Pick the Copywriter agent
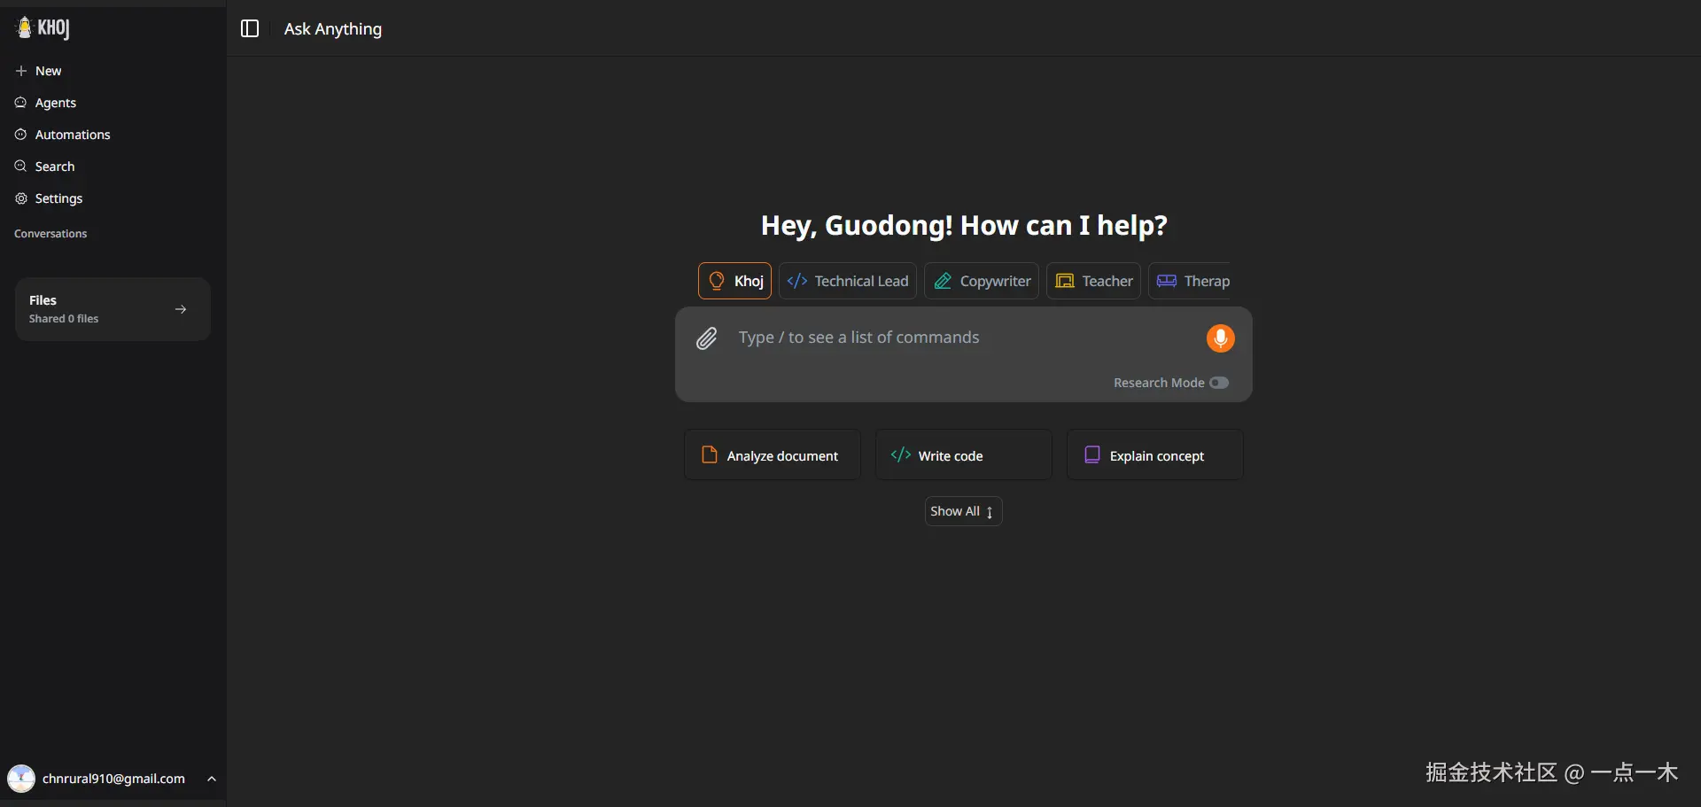1701x807 pixels. 982,281
